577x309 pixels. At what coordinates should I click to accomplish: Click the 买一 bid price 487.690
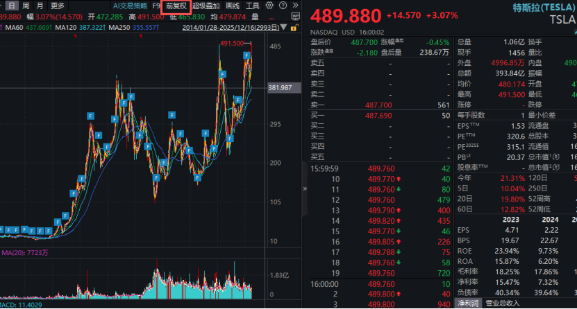pos(378,116)
